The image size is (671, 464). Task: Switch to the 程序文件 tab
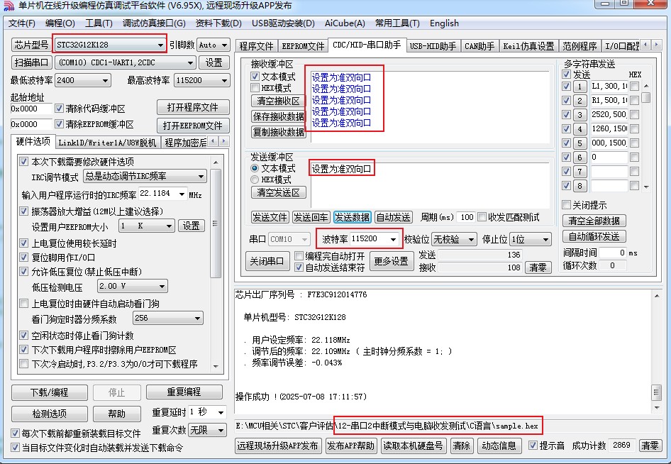click(x=256, y=46)
